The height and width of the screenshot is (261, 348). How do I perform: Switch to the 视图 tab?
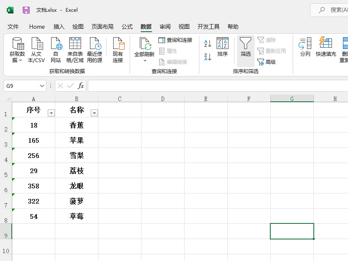(x=184, y=27)
